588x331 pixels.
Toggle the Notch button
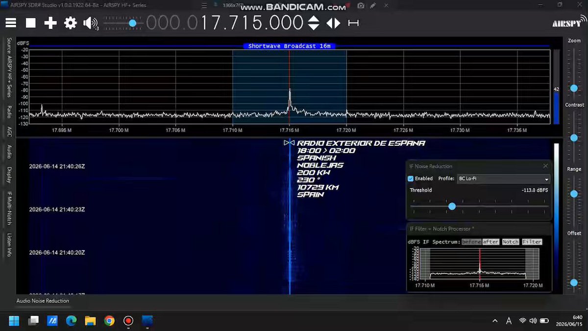coord(510,242)
